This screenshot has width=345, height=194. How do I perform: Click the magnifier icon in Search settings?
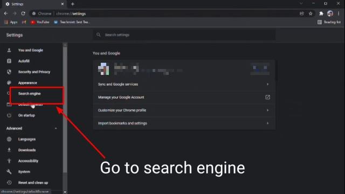pos(98,34)
